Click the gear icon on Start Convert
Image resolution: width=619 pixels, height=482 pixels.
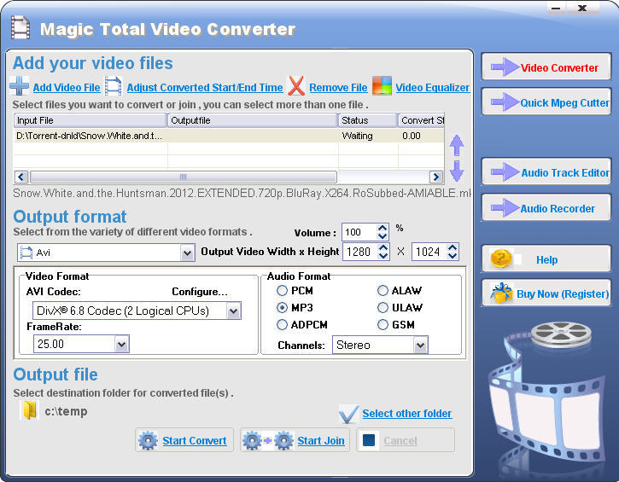pyautogui.click(x=148, y=440)
